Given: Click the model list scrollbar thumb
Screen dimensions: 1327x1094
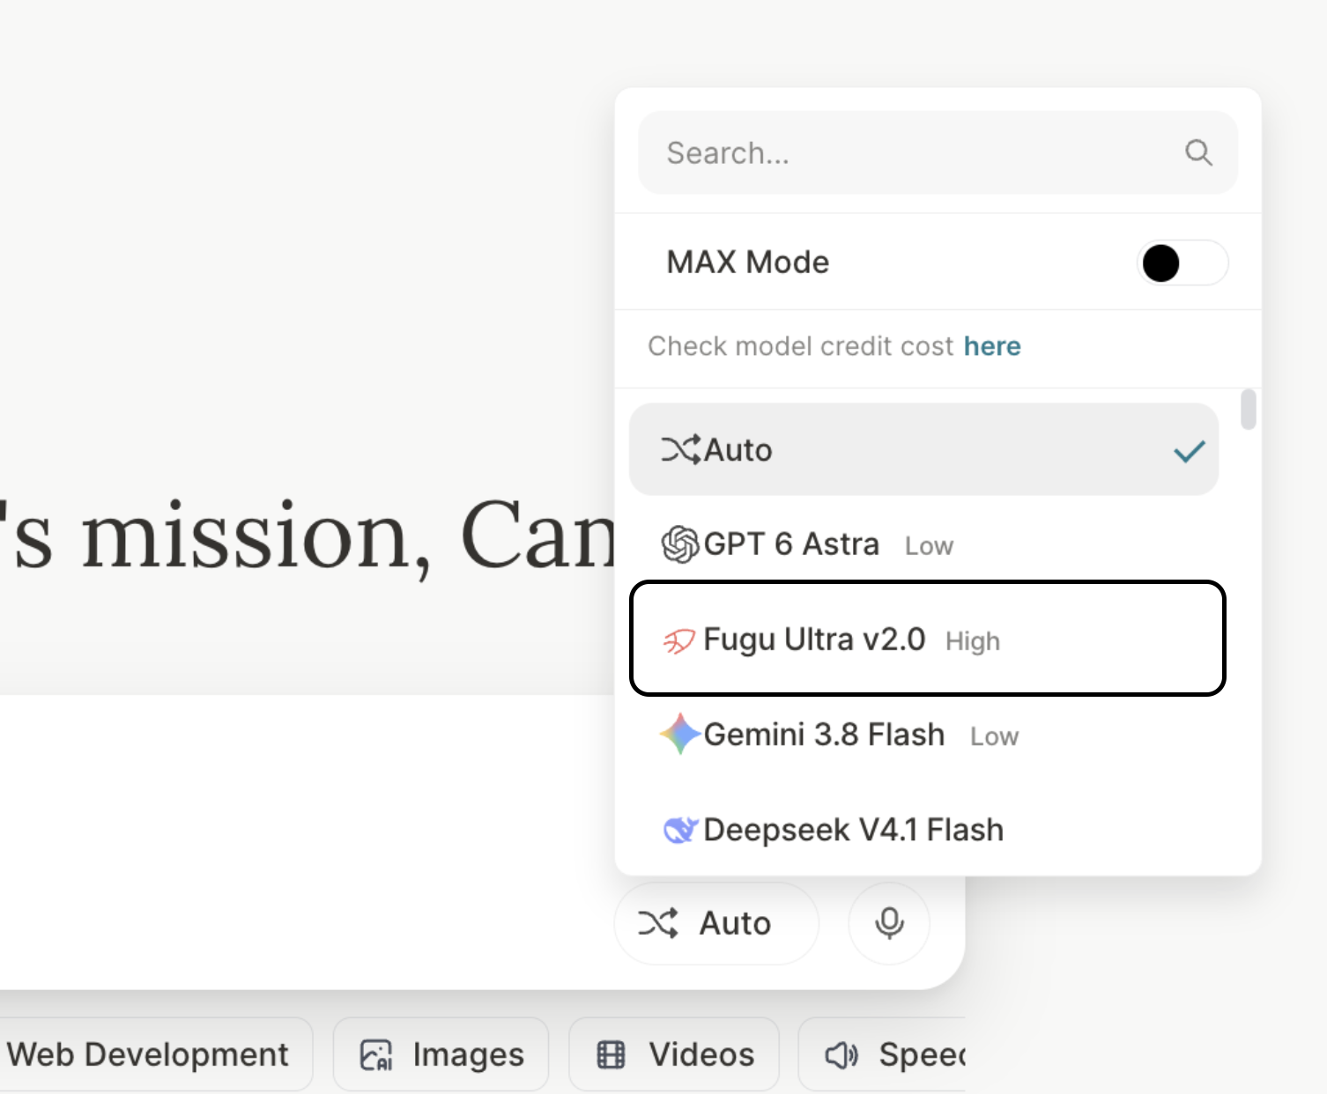Looking at the screenshot, I should coord(1248,410).
